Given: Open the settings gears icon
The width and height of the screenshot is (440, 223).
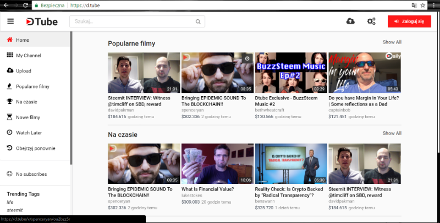Looking at the screenshot, I should 371,21.
